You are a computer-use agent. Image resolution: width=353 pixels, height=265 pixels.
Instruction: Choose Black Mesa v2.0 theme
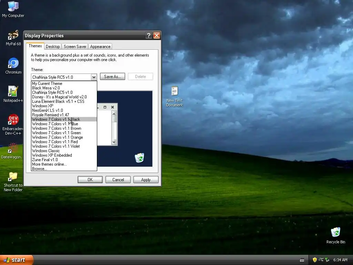tap(64, 88)
